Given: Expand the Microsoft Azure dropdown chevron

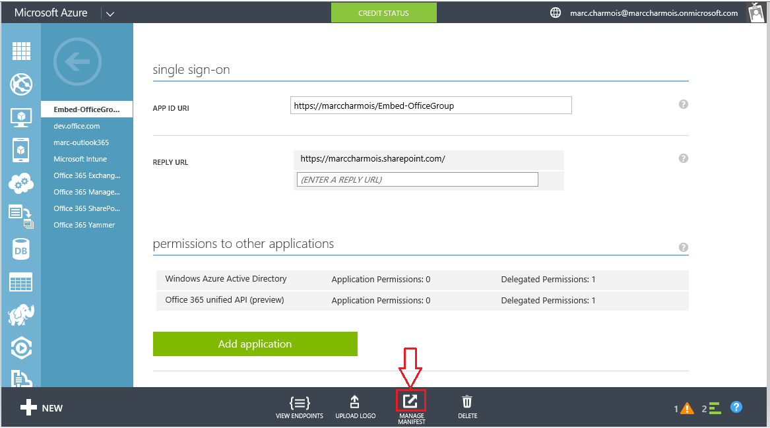Looking at the screenshot, I should pos(110,14).
